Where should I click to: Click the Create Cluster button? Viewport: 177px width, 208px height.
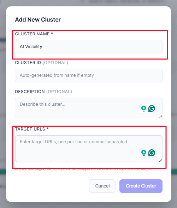(x=141, y=186)
